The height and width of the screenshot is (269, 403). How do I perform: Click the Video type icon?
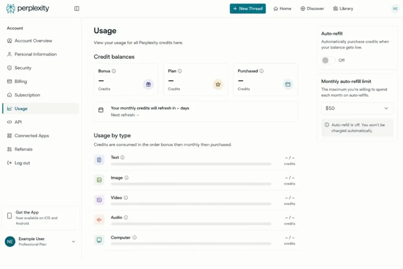click(99, 200)
